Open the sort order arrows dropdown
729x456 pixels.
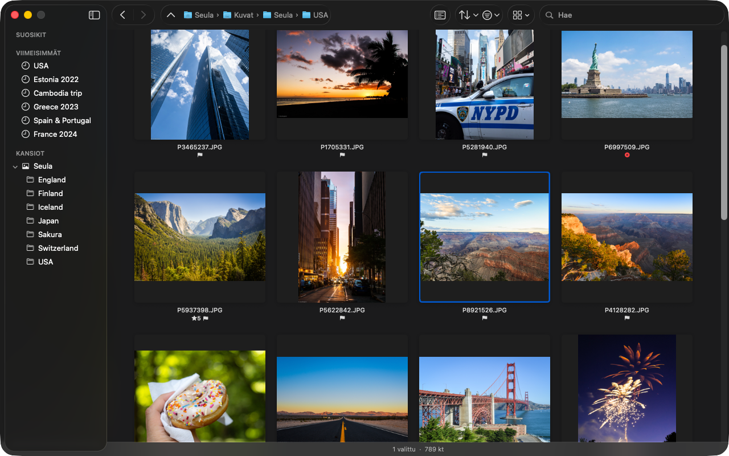[468, 15]
